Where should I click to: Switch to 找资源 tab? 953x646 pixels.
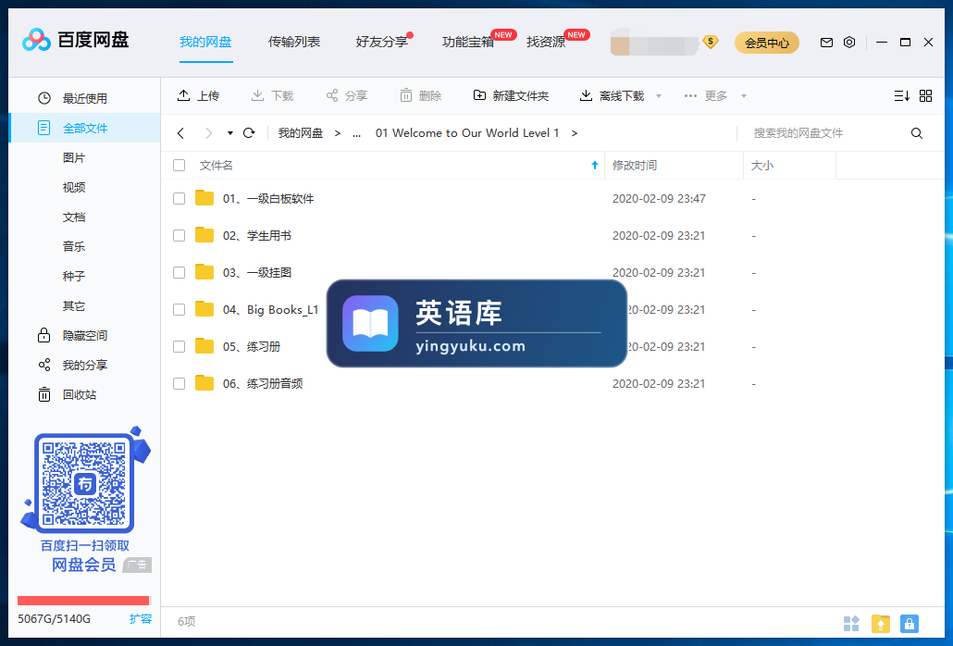pyautogui.click(x=546, y=42)
